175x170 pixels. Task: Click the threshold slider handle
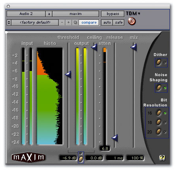[x=68, y=75]
